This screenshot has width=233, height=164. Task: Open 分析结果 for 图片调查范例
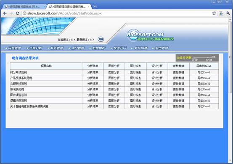(x=93, y=95)
